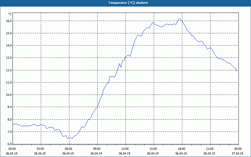Click the "07.04.19" date label
251x157 pixels.
(x=238, y=154)
